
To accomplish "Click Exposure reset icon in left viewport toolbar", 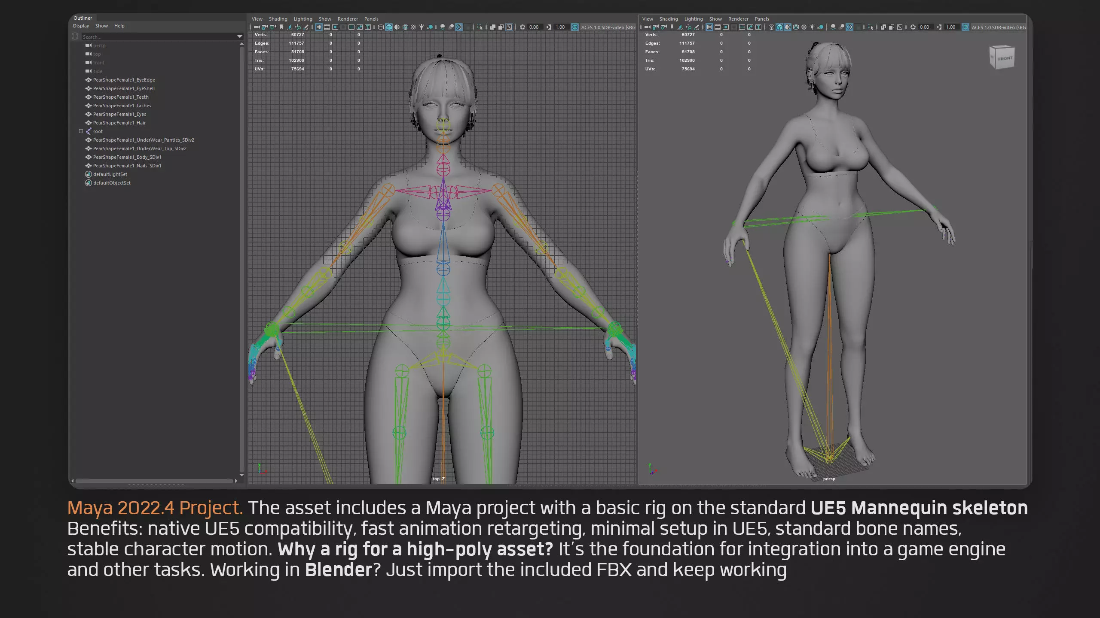I will click(522, 27).
